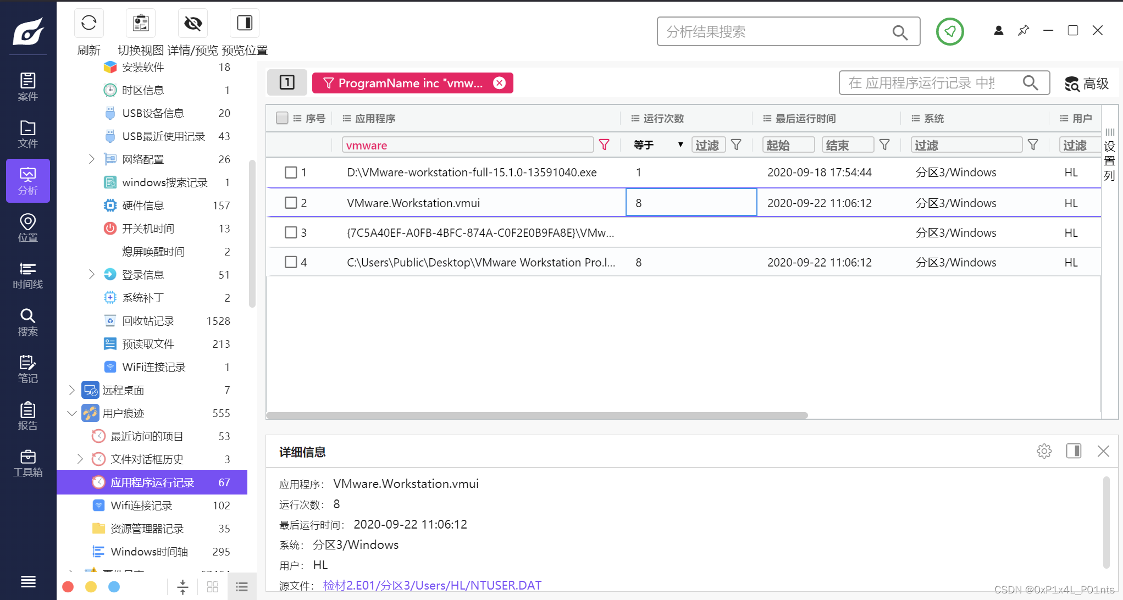Open the Analysis (分析) sidebar section
Viewport: 1123px width, 600px height.
[28, 181]
